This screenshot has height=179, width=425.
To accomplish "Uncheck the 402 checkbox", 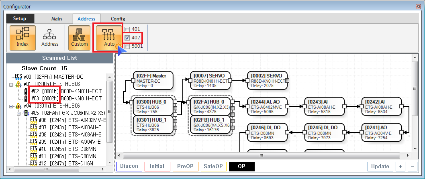I will click(x=127, y=38).
